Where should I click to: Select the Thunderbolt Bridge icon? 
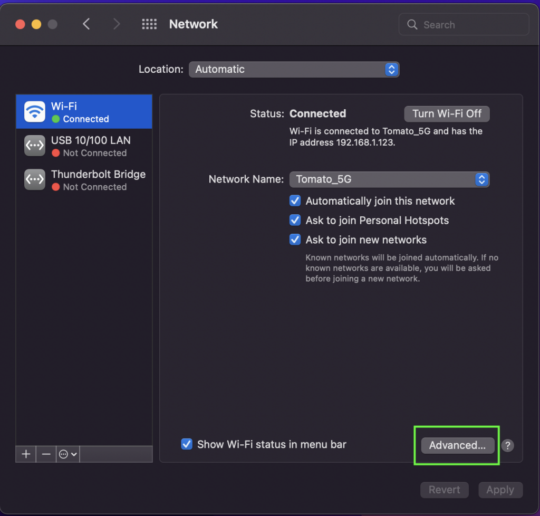coord(35,179)
